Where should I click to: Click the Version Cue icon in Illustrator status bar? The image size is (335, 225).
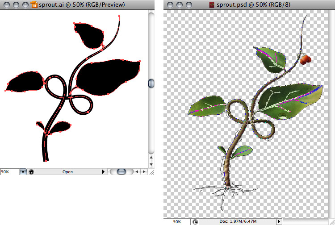(31, 171)
